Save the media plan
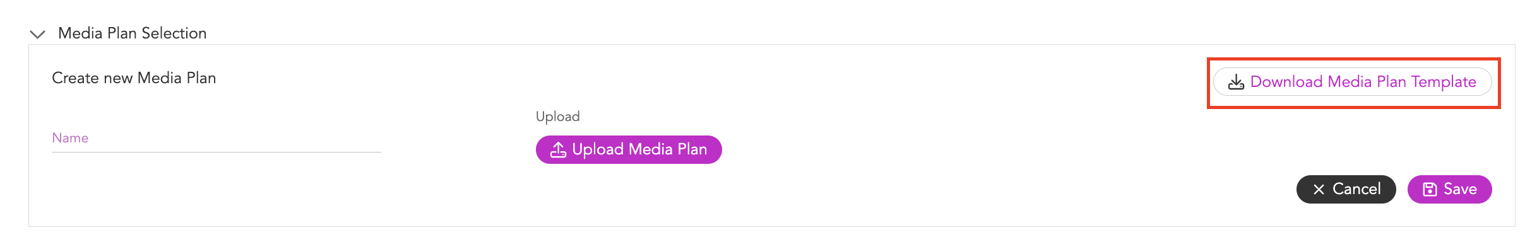The image size is (1525, 242). (x=1450, y=189)
